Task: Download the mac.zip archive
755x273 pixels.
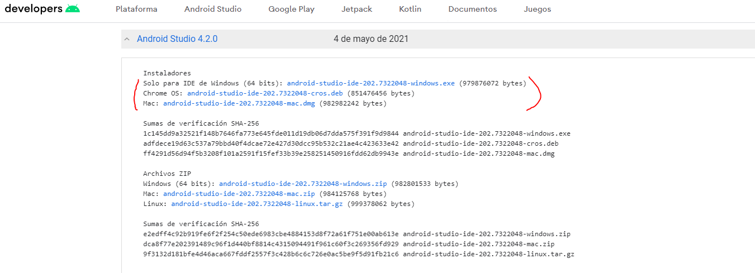Action: [x=239, y=194]
